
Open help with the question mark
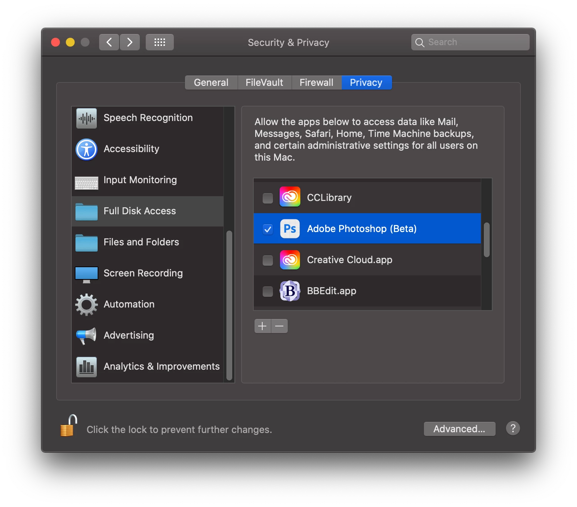[513, 429]
